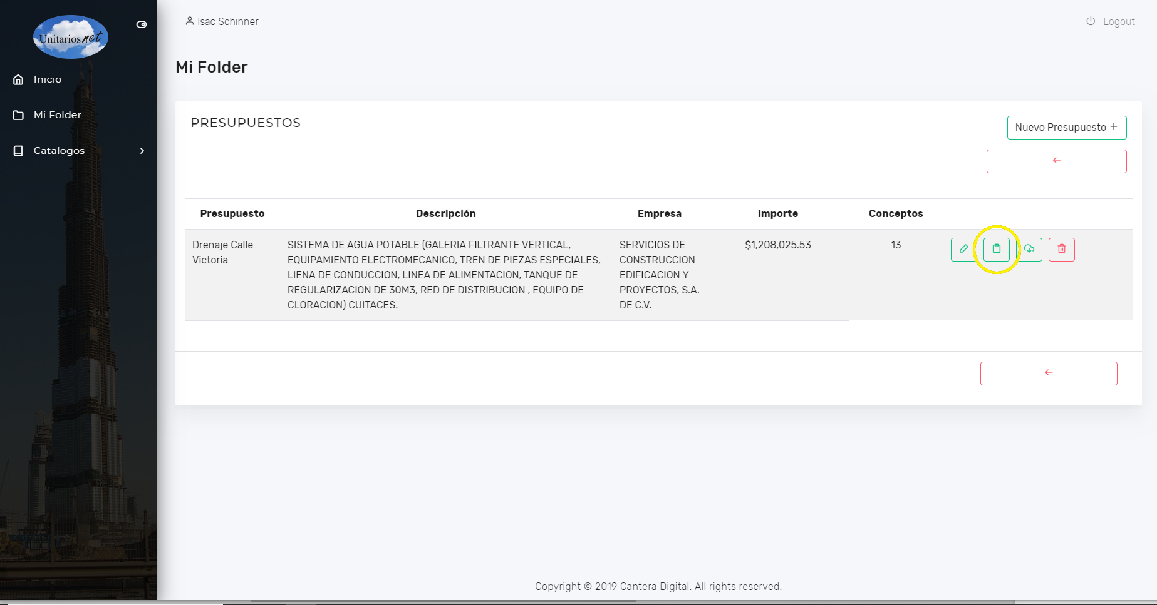Toggle sidebar visibility with the eye icon
This screenshot has width=1157, height=605.
142,24
